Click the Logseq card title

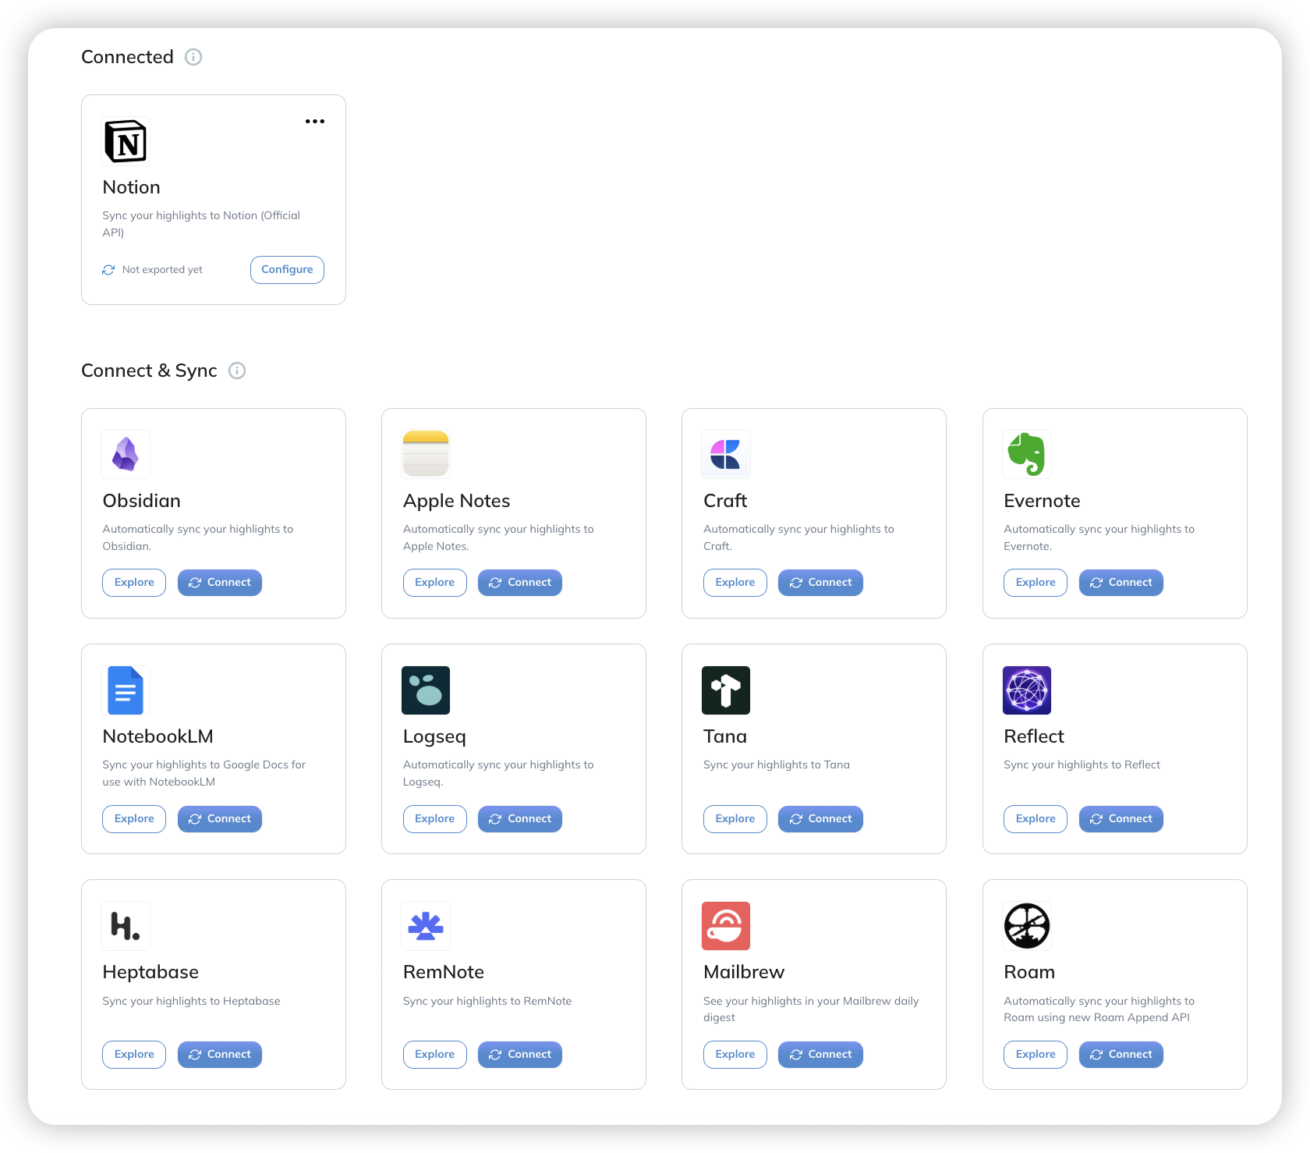(434, 737)
